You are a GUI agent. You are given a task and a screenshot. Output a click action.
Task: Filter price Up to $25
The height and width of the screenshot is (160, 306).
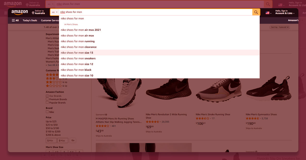[51, 122]
